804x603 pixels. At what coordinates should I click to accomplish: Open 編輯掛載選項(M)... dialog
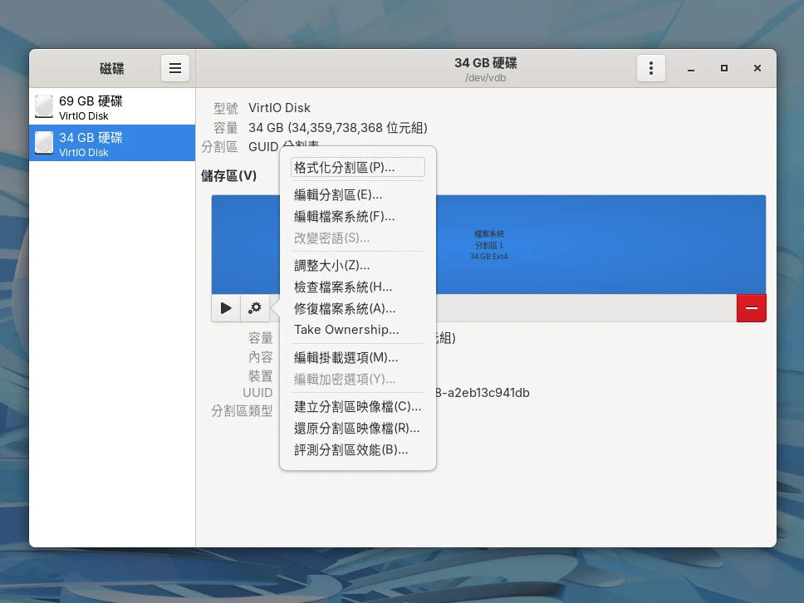coord(346,358)
